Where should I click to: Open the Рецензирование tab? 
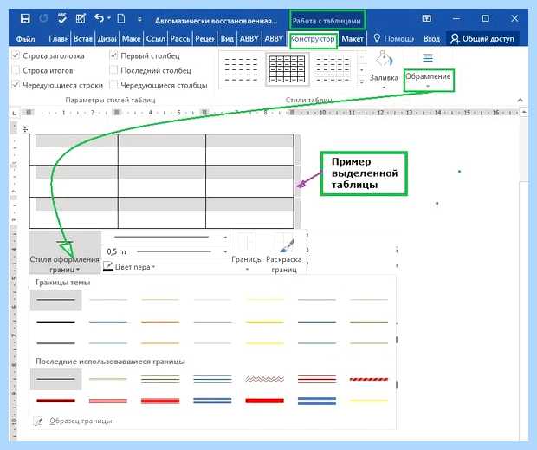[x=204, y=39]
